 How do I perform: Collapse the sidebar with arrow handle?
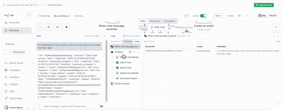(33, 63)
